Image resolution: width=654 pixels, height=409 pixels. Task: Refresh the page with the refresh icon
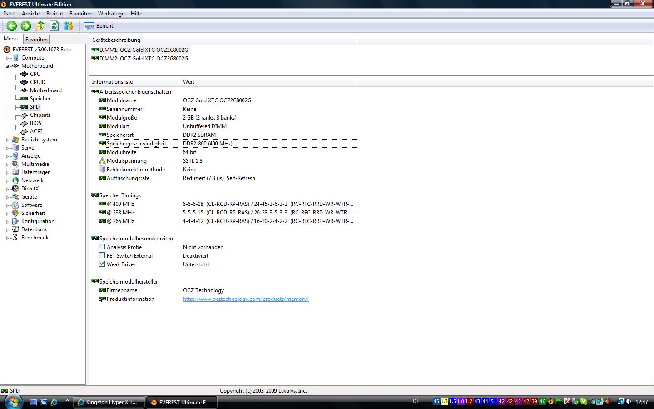(54, 26)
